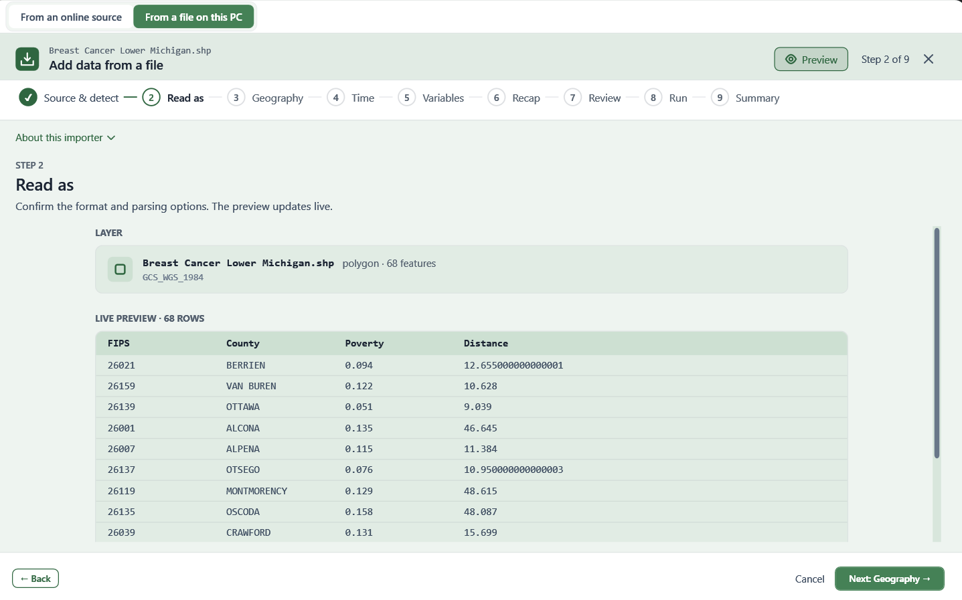
Task: Expand the About this importer section
Action: click(x=66, y=138)
